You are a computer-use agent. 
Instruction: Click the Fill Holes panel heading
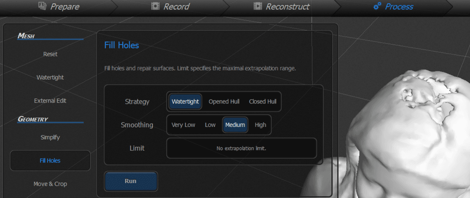pyautogui.click(x=122, y=45)
